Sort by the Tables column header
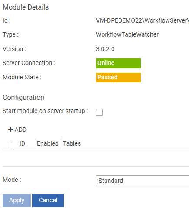Image resolution: width=189 pixels, height=208 pixels. point(72,143)
